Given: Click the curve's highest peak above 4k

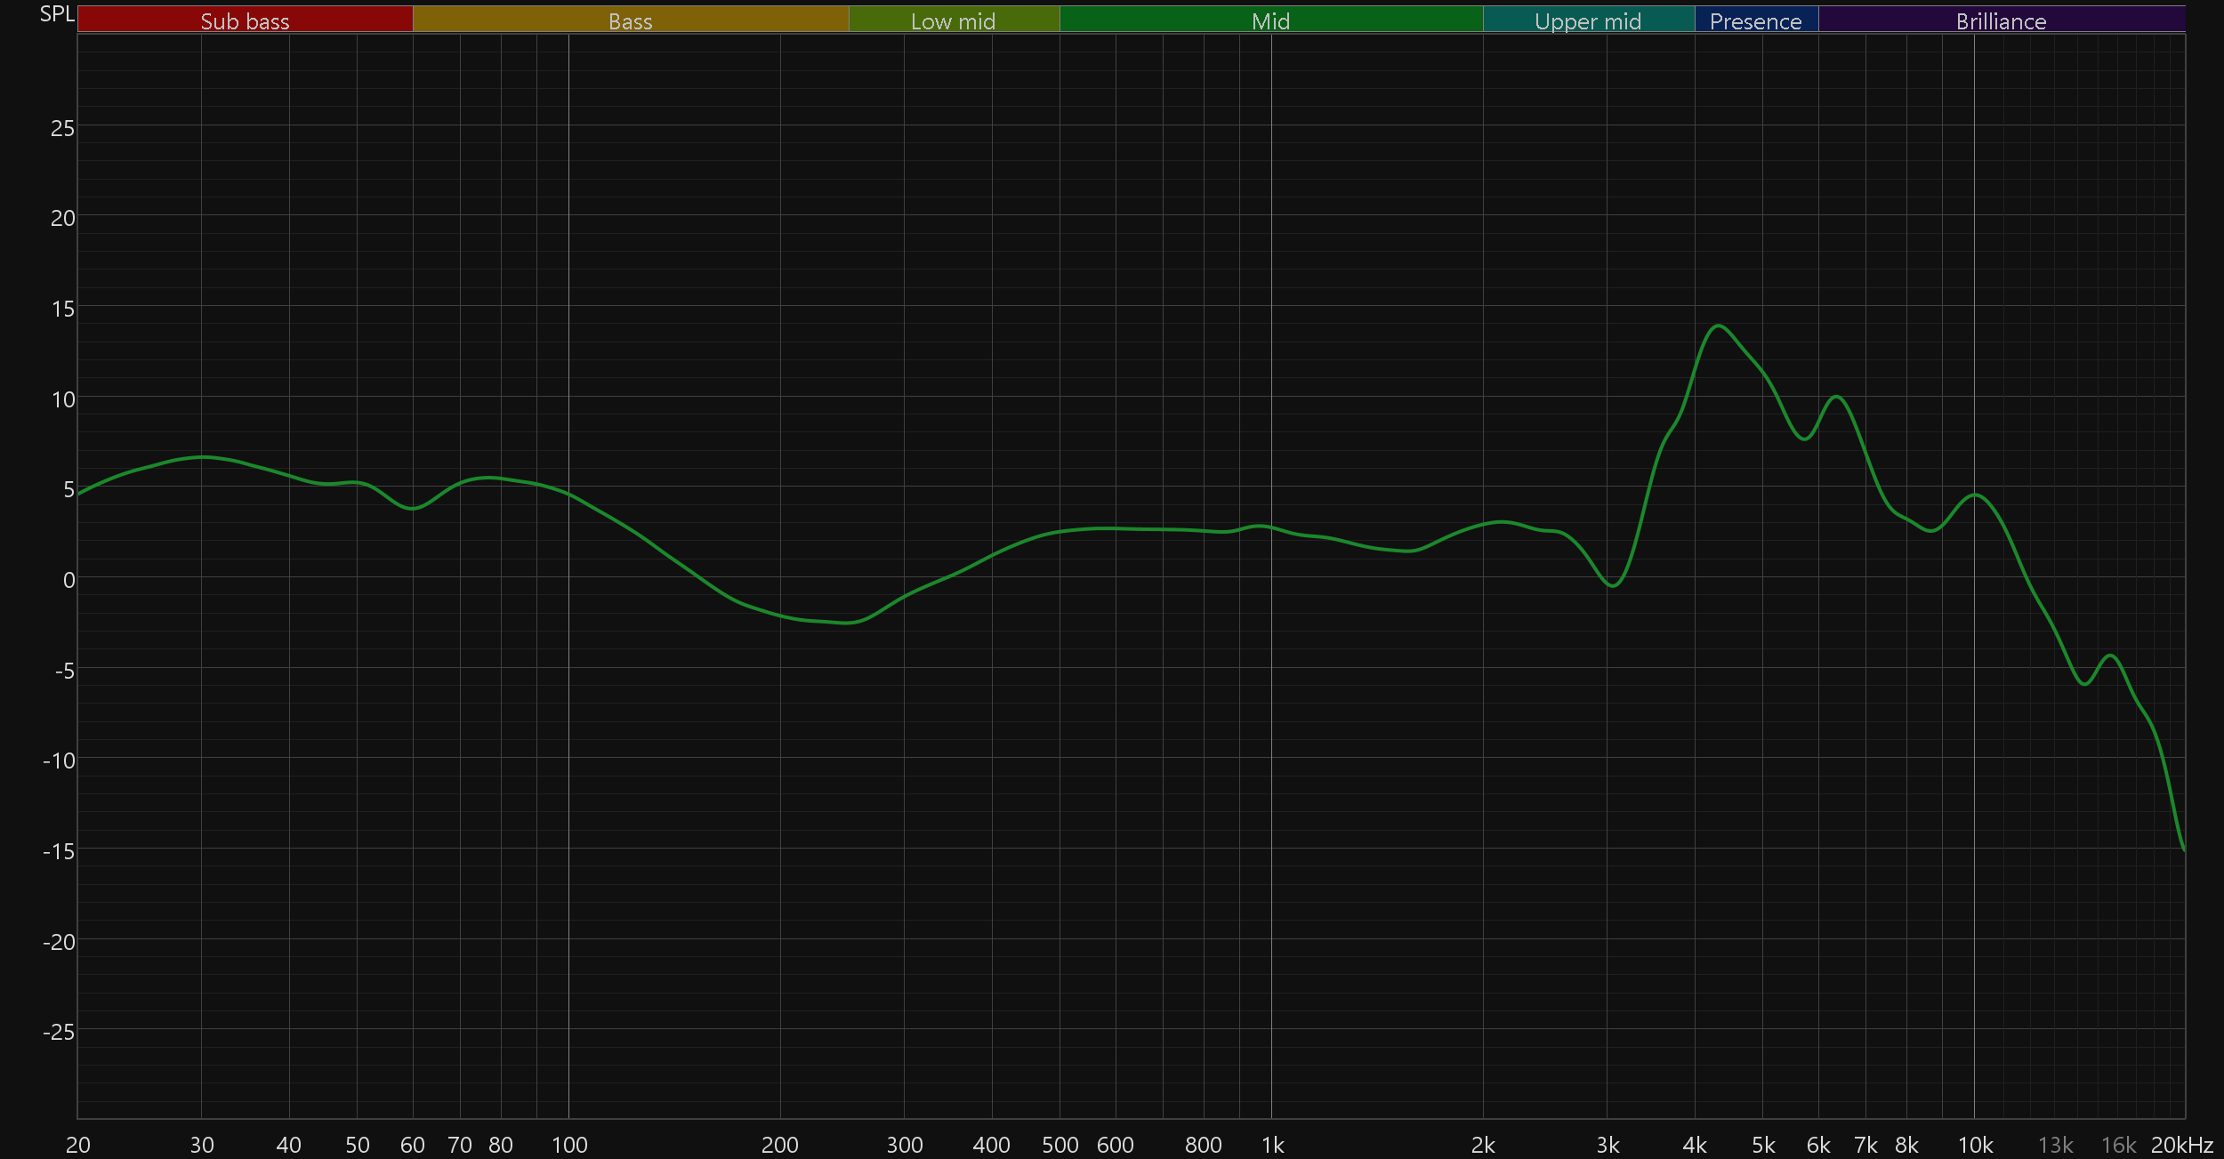Looking at the screenshot, I should pyautogui.click(x=1719, y=326).
